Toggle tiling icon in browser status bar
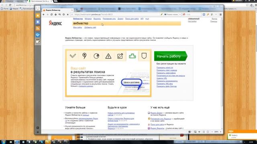257x144 pixels. [x=208, y=132]
